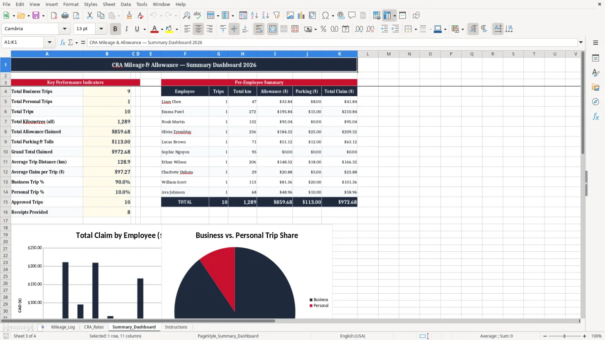The image size is (605, 340).
Task: Click the Sort Descending icon
Action: [x=266, y=16]
